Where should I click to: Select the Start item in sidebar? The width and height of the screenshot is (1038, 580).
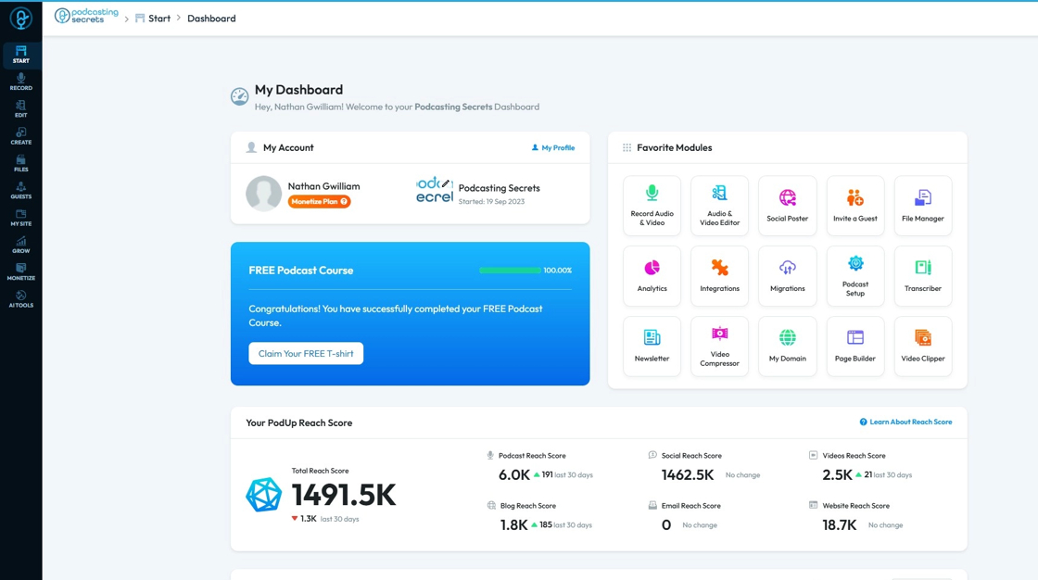[x=20, y=55]
